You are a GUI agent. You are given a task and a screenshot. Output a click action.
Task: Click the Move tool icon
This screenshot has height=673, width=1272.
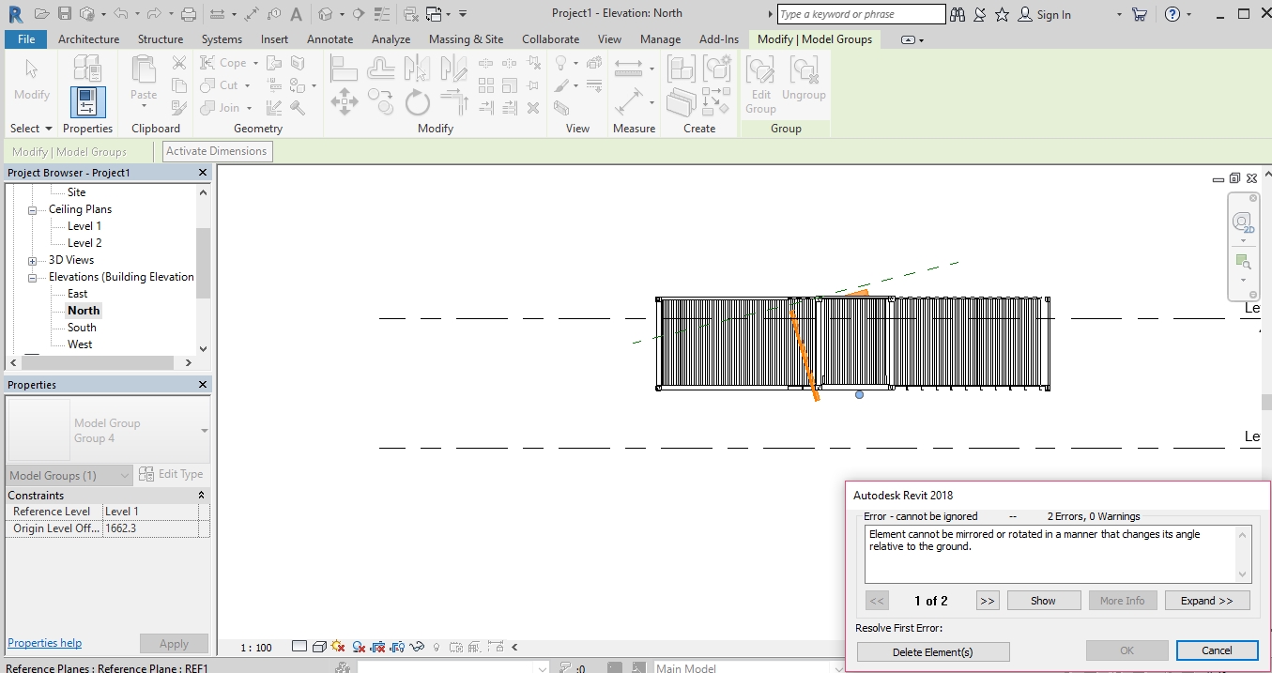(x=344, y=101)
